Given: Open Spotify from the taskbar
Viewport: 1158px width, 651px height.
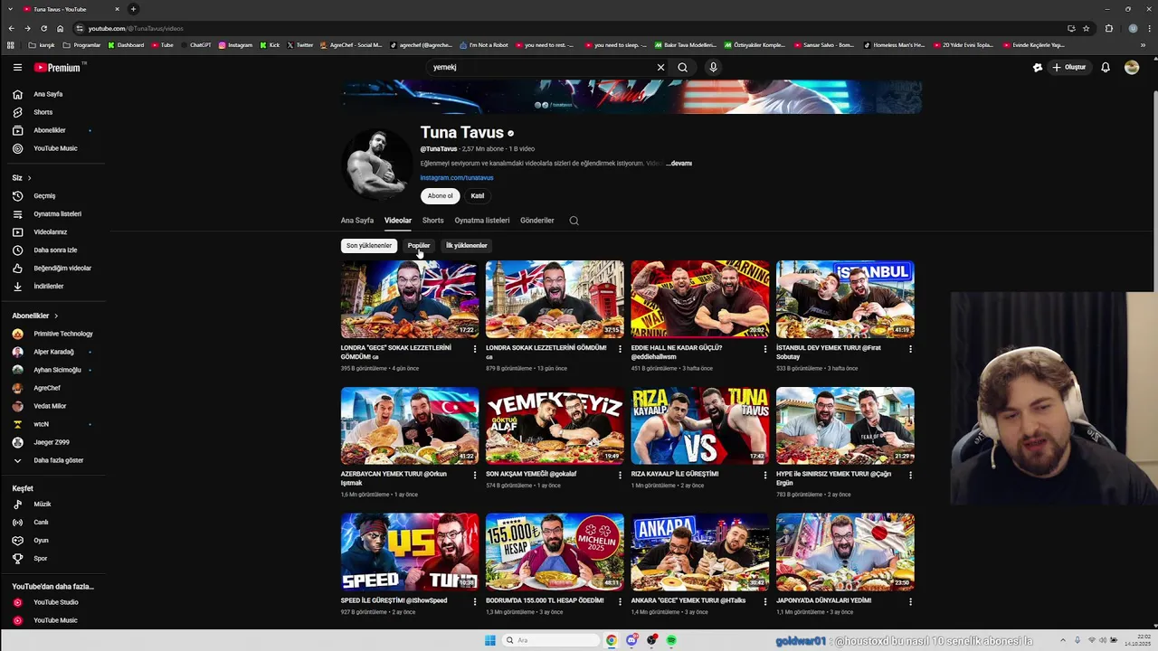Looking at the screenshot, I should pos(671,640).
